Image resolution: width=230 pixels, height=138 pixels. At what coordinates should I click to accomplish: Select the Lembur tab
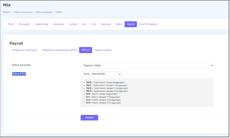(73, 24)
